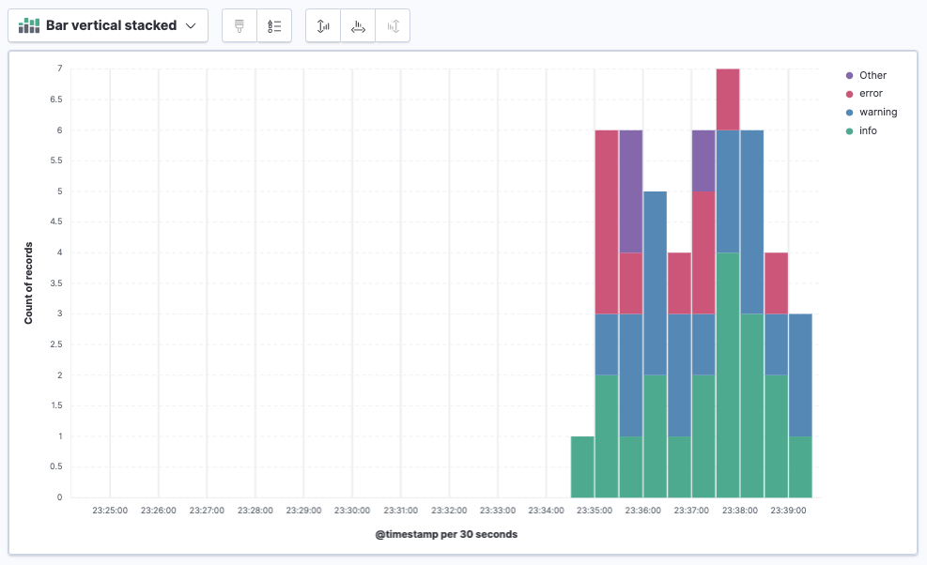
Task: Click the disabled right axis icon
Action: tap(393, 25)
